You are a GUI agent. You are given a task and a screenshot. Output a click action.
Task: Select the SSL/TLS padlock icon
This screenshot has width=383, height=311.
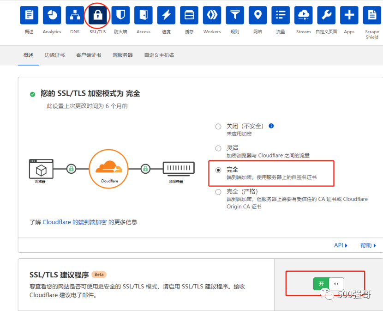(97, 15)
